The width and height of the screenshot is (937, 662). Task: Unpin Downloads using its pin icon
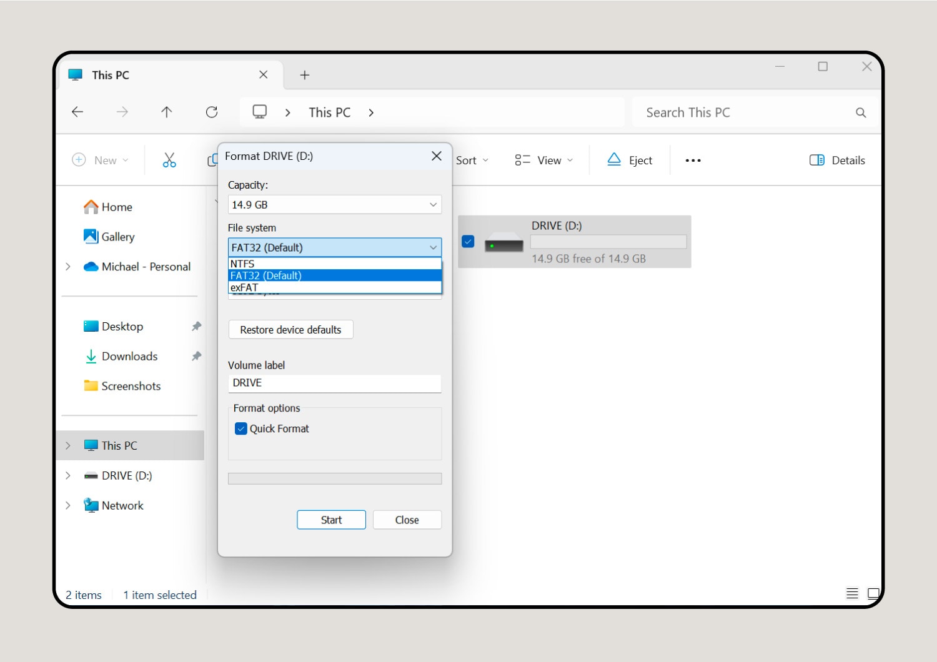click(x=196, y=356)
